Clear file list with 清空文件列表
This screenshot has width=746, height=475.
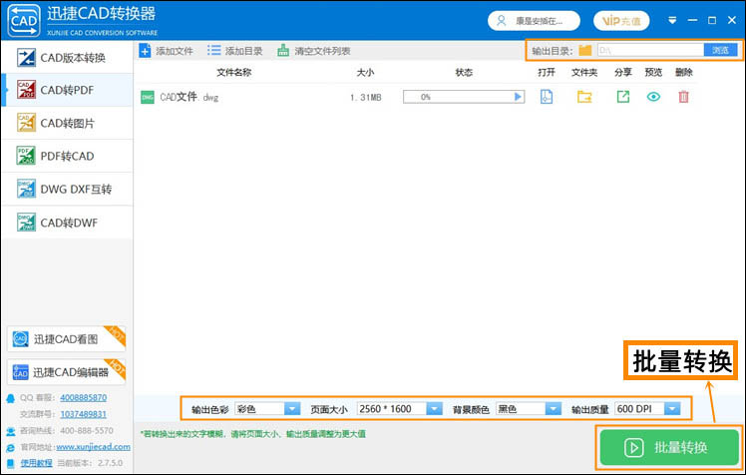(314, 51)
